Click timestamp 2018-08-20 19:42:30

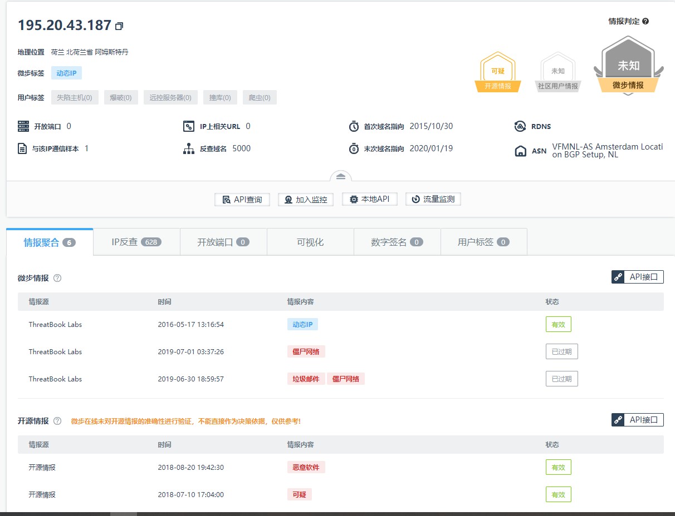(191, 467)
